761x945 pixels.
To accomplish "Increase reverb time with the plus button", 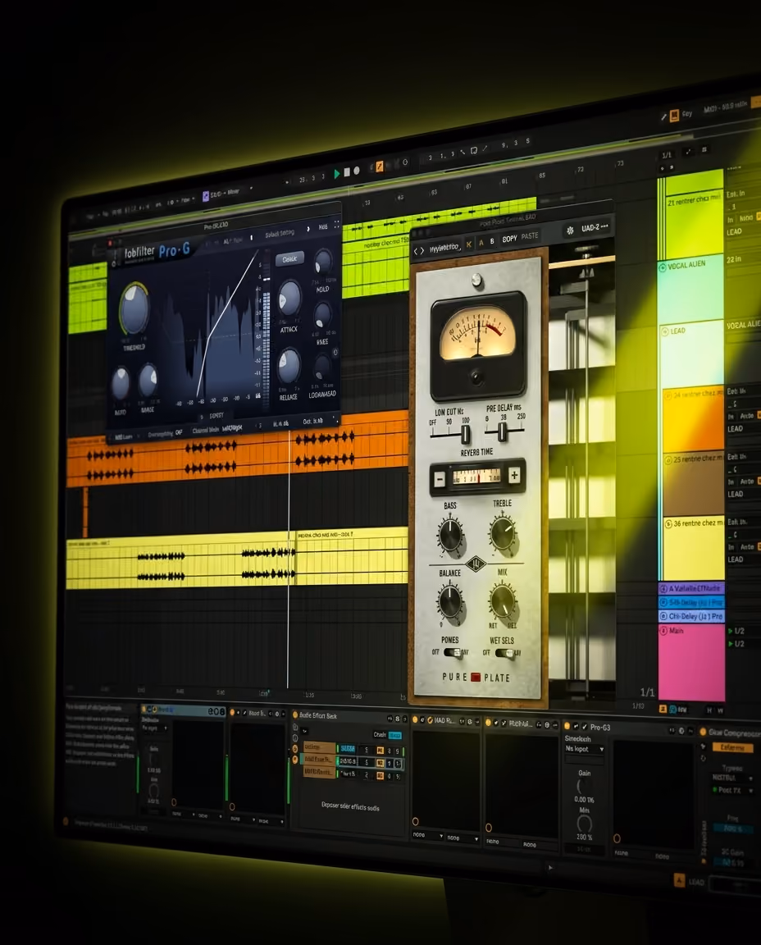I will click(x=514, y=475).
